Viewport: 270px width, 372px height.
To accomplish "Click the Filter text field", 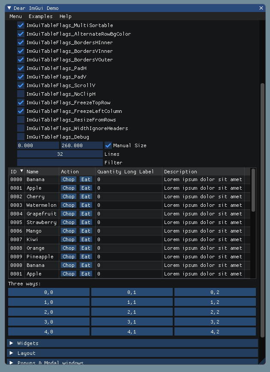I will coord(60,162).
